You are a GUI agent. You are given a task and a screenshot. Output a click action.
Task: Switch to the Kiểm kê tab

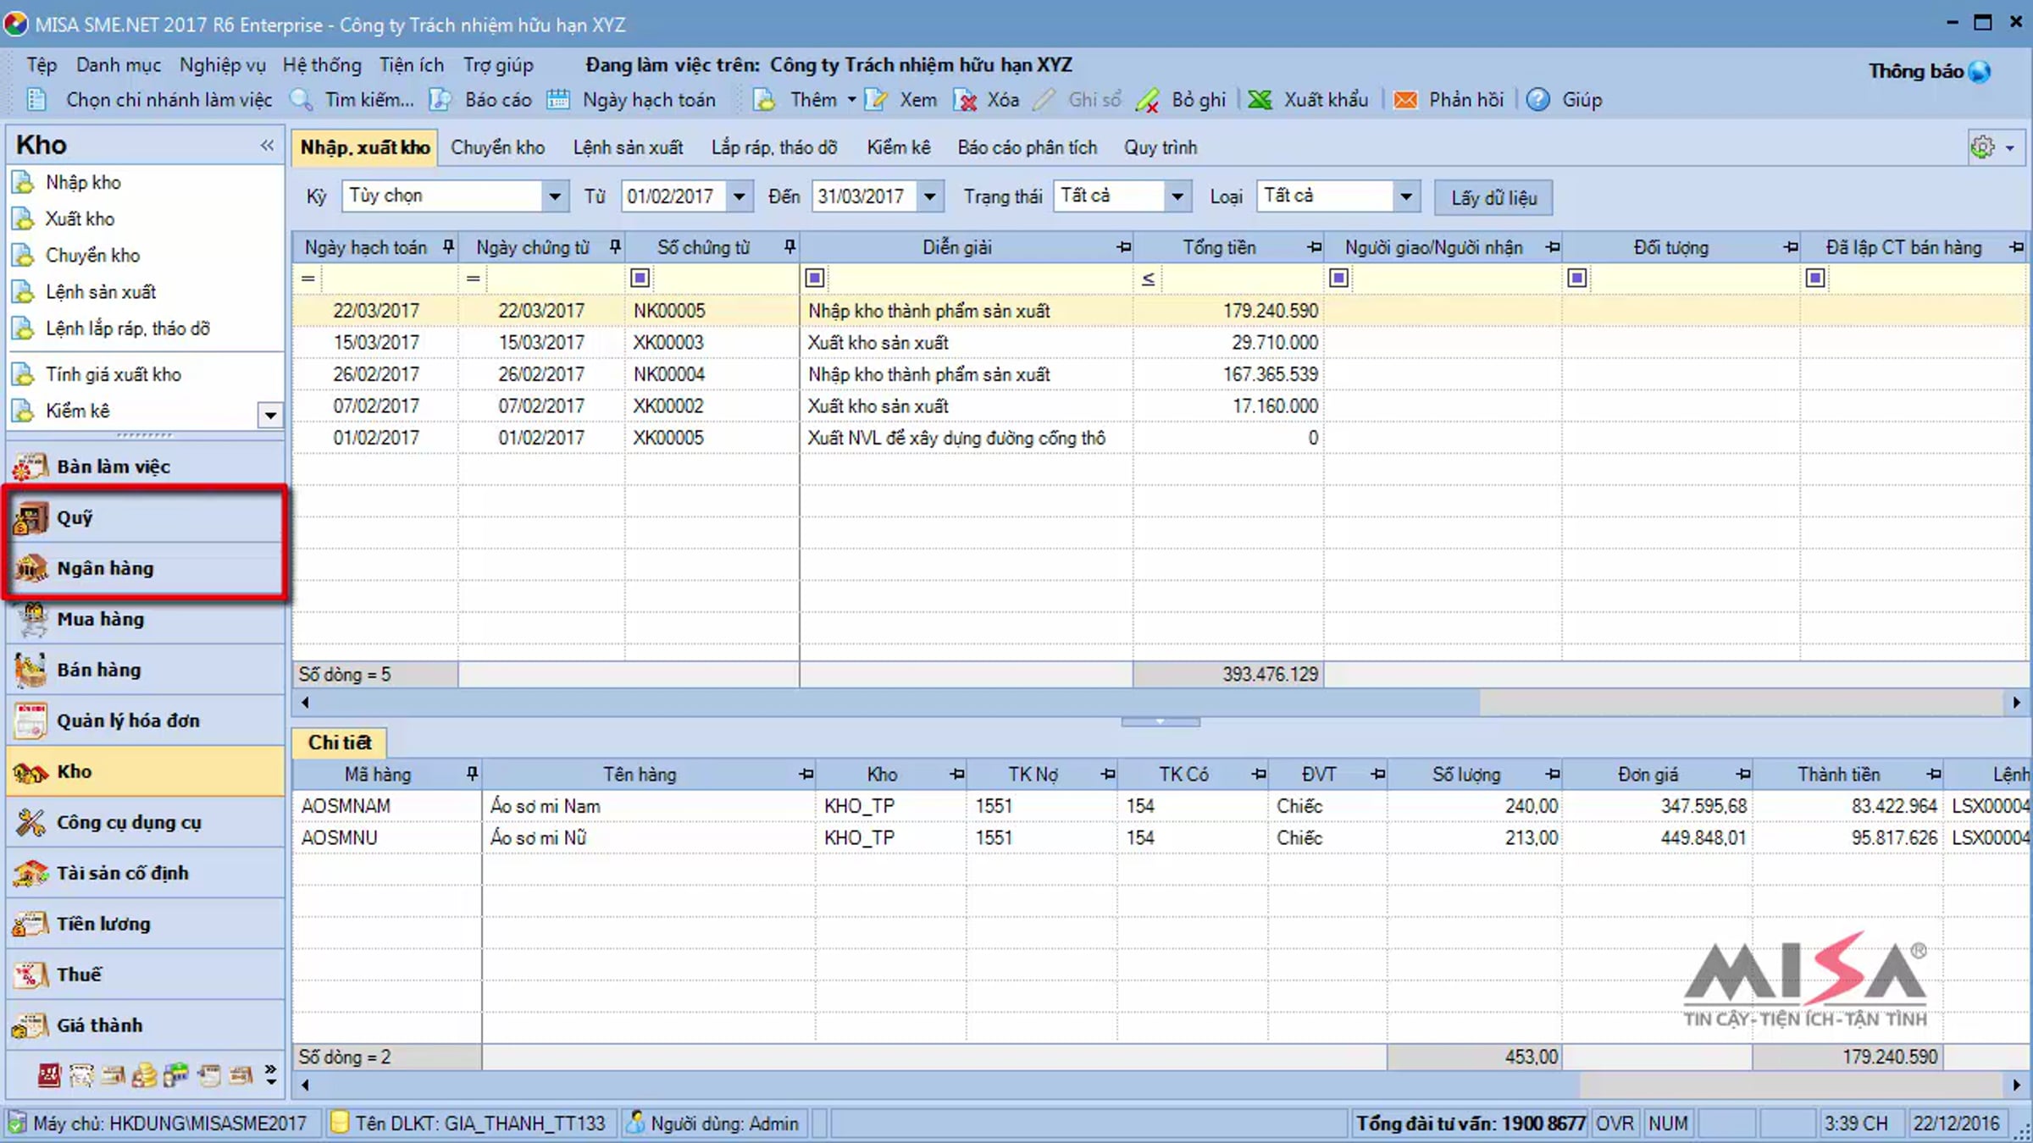click(x=899, y=147)
